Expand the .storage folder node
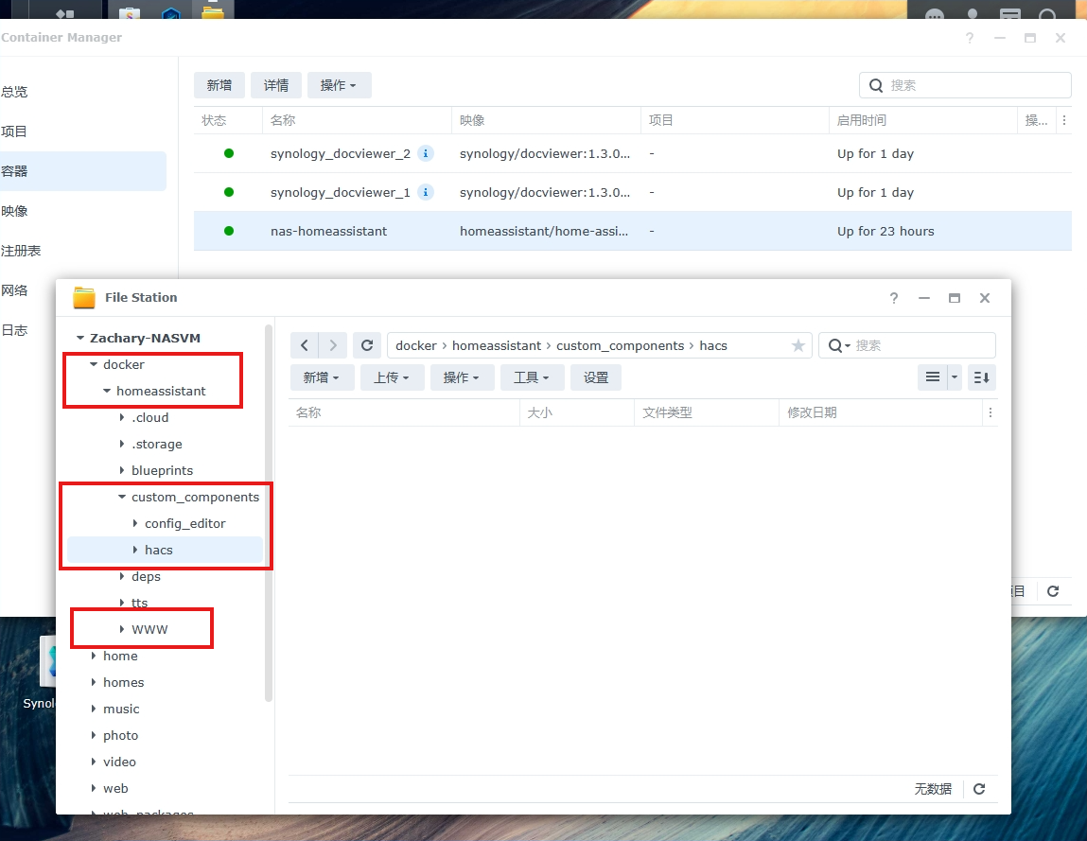Viewport: 1087px width, 841px height. (122, 444)
